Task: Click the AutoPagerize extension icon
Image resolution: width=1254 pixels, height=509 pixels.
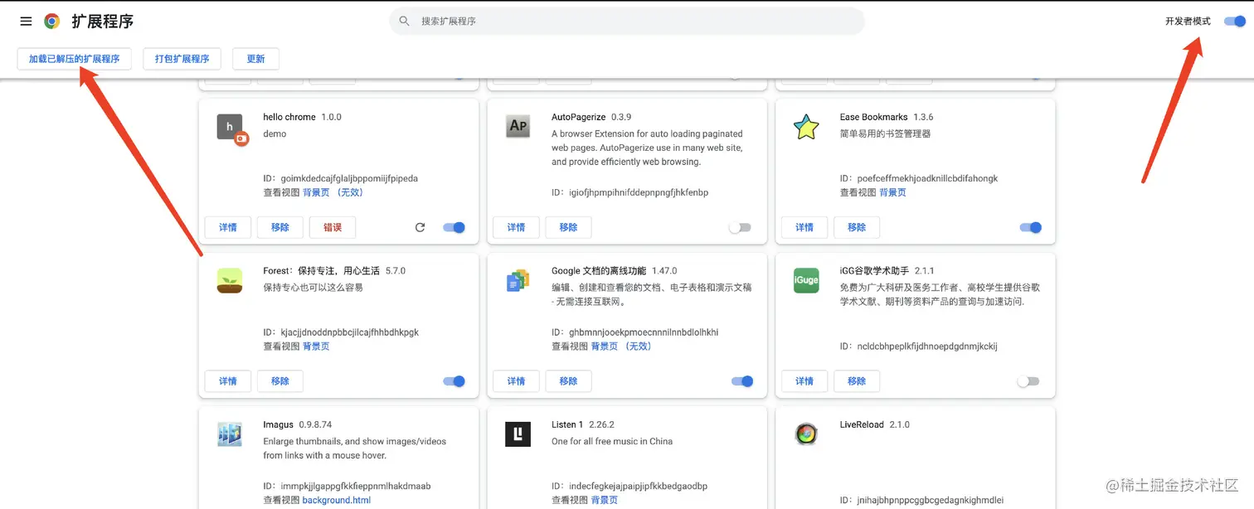Action: pyautogui.click(x=518, y=126)
